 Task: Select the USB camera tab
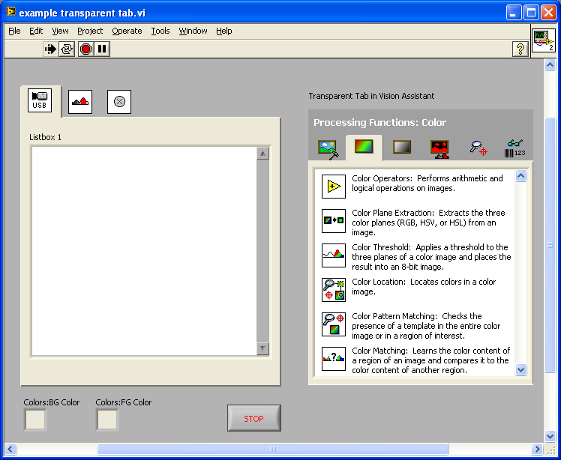[x=40, y=100]
